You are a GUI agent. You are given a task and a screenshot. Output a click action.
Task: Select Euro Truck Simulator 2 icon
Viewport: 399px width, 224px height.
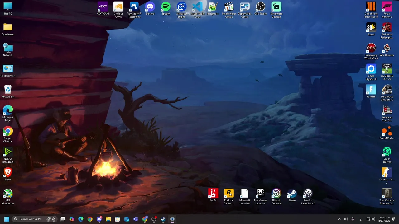pos(387,93)
